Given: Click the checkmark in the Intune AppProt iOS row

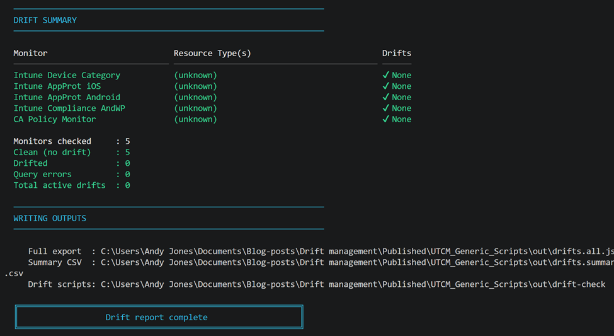Looking at the screenshot, I should point(386,86).
